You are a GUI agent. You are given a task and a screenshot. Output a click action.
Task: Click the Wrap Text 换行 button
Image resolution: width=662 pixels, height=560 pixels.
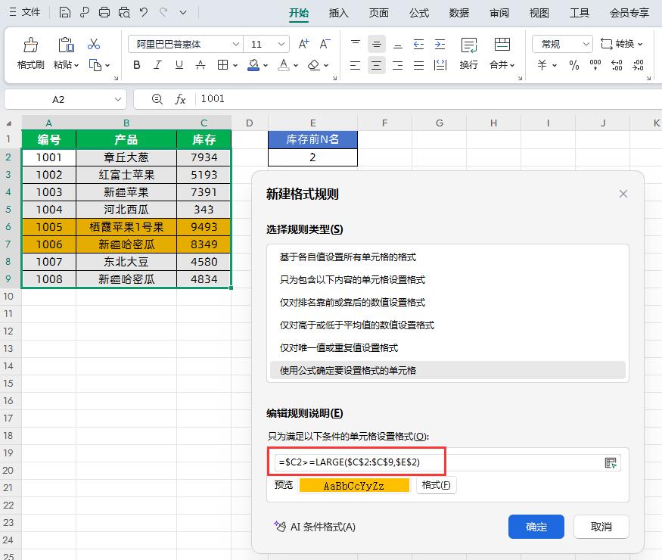pyautogui.click(x=468, y=53)
